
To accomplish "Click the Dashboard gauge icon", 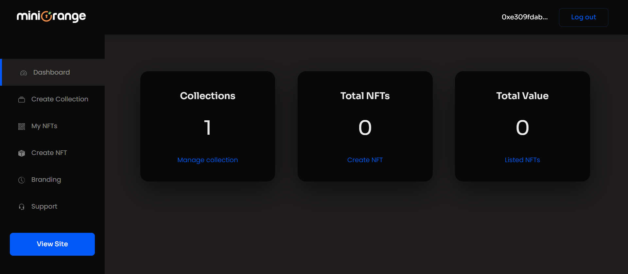I will tap(24, 73).
